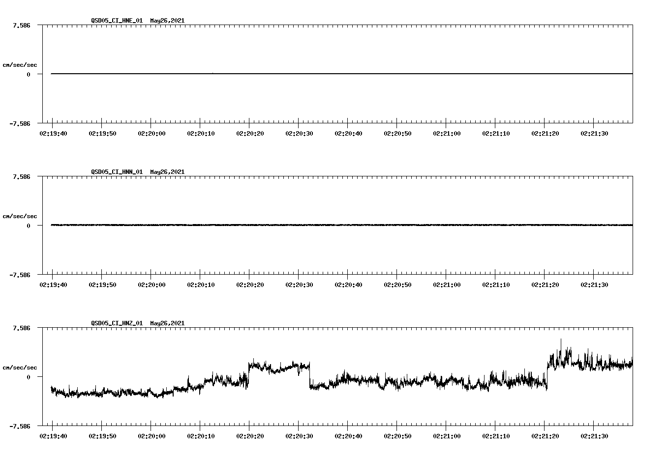Click the large amplitude spike near 02:21:20 on HNZ
Viewport: 668px width, 454px height.
[x=561, y=344]
